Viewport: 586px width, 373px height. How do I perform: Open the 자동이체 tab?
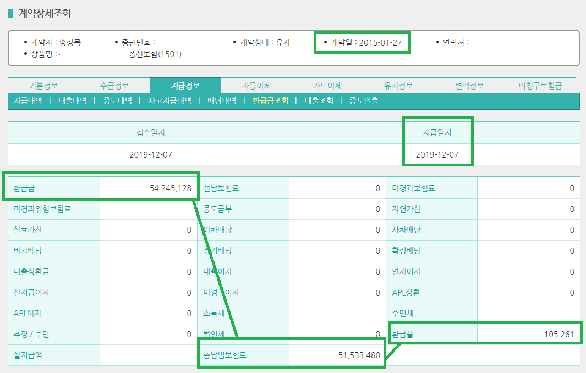(x=256, y=86)
